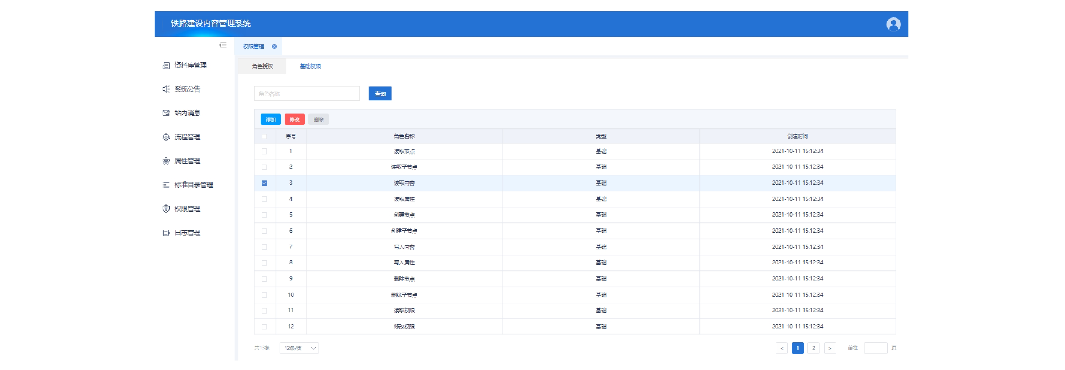Uncheck the row 3 读取内容 checkbox
Viewport: 1065px width, 370px height.
(x=264, y=183)
